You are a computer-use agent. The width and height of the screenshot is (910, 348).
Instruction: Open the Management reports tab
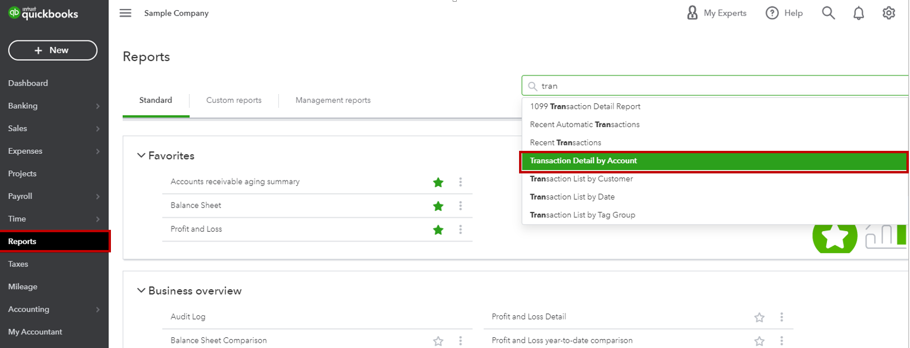[333, 100]
